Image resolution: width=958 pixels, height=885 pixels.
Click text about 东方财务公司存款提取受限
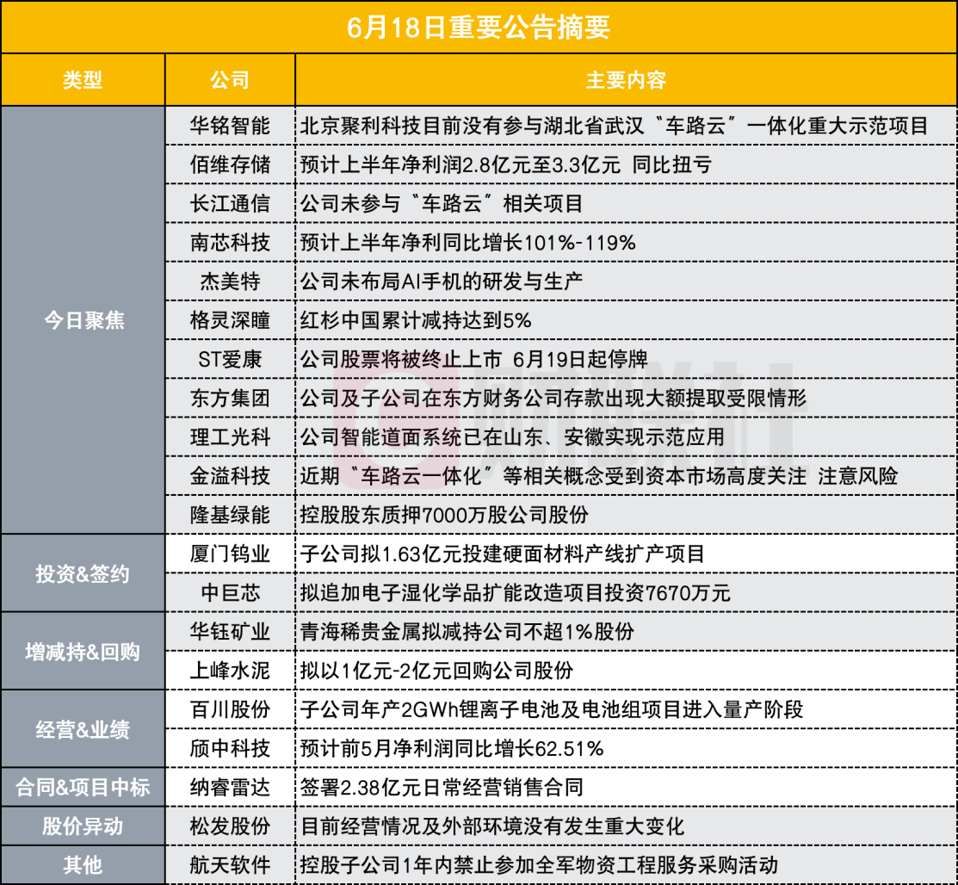553,399
